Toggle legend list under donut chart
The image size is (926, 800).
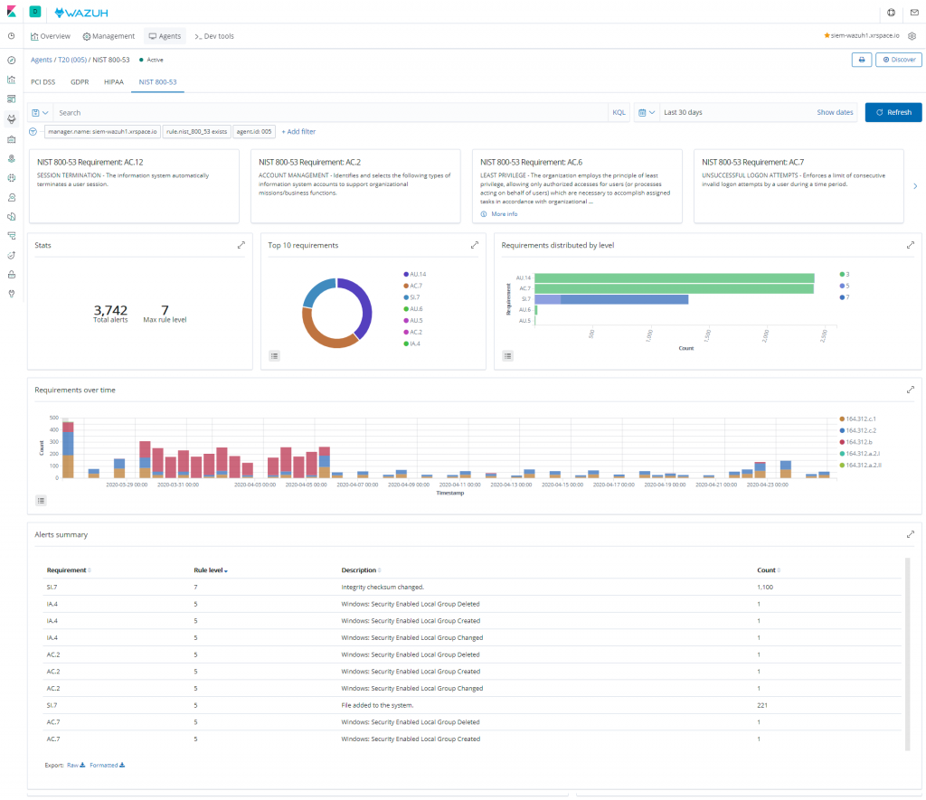(275, 356)
